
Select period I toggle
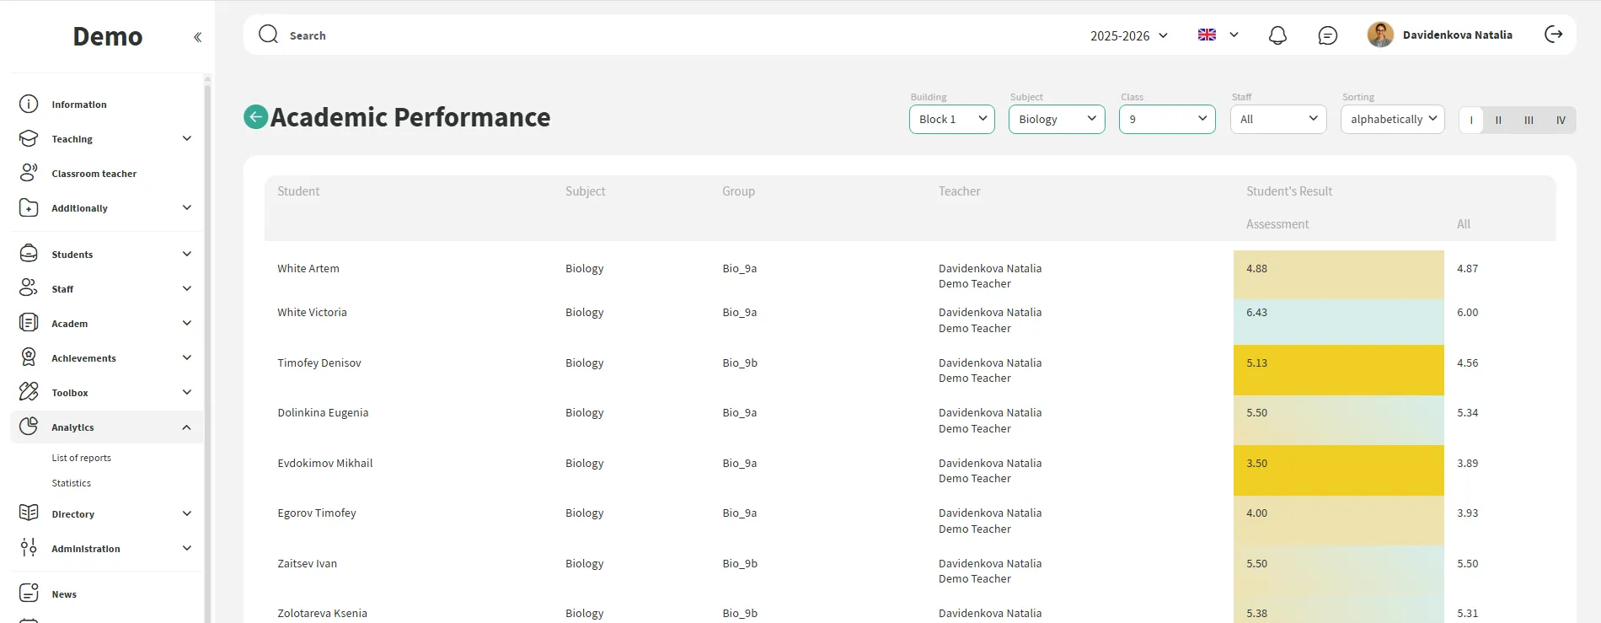1471,120
